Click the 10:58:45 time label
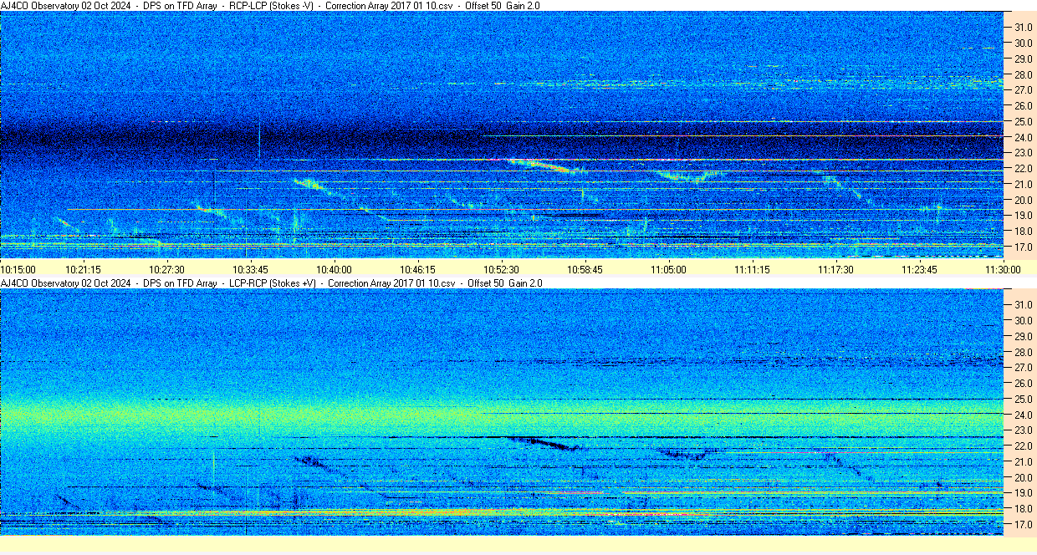The height and width of the screenshot is (555, 1037). point(585,269)
